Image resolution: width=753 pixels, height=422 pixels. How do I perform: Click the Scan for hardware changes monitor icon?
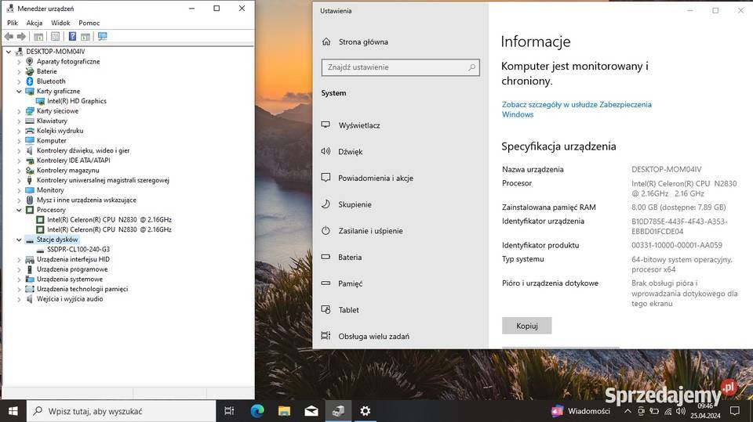(x=102, y=37)
